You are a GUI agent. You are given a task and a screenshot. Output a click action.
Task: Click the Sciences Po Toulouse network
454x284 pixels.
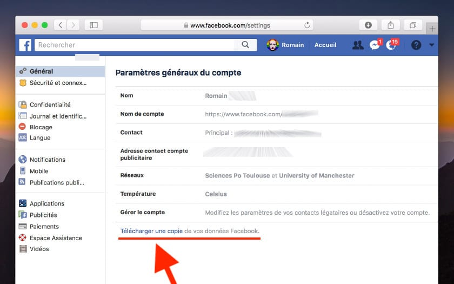pyautogui.click(x=237, y=176)
